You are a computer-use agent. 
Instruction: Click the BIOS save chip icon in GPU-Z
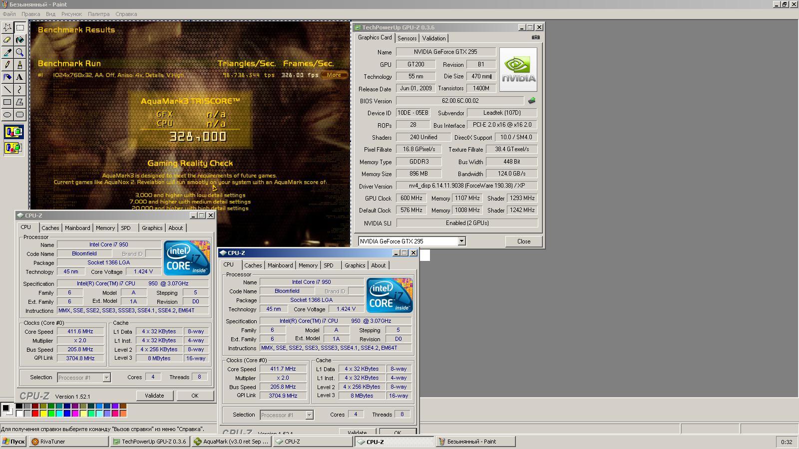pyautogui.click(x=532, y=101)
